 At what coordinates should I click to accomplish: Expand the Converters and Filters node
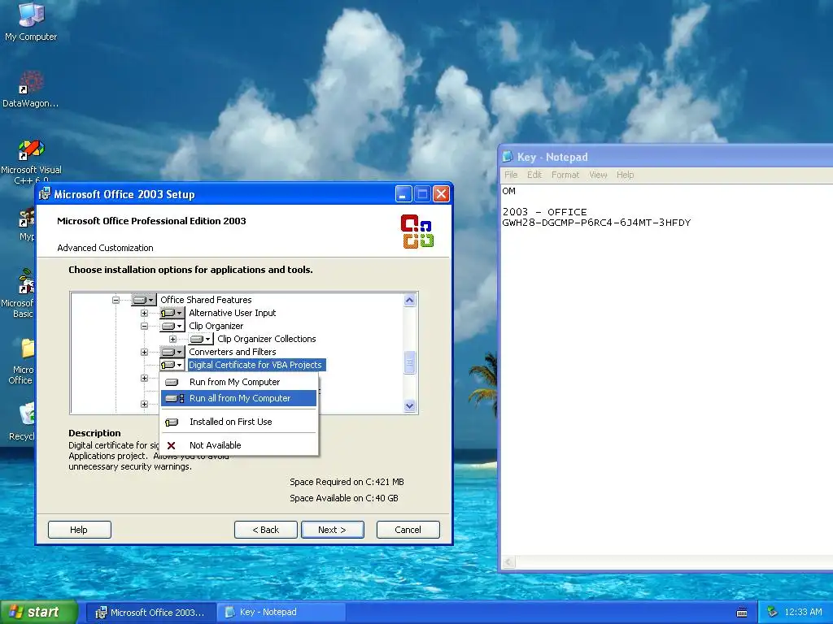pos(144,352)
